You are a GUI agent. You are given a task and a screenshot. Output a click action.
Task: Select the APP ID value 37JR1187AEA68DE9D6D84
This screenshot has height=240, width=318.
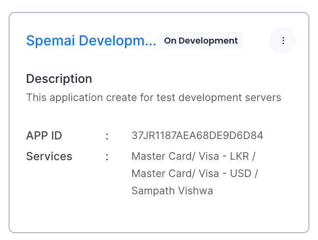pos(197,136)
